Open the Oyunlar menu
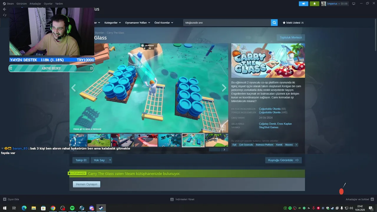The image size is (377, 212). 48,4
